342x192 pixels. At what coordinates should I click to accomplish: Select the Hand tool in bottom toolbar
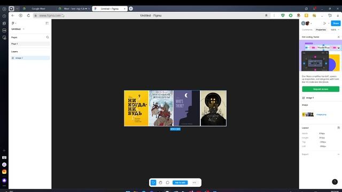pos(160,182)
